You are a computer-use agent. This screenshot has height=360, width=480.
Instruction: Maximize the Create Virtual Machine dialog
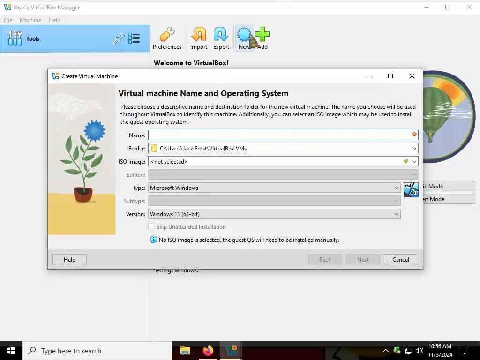point(390,76)
